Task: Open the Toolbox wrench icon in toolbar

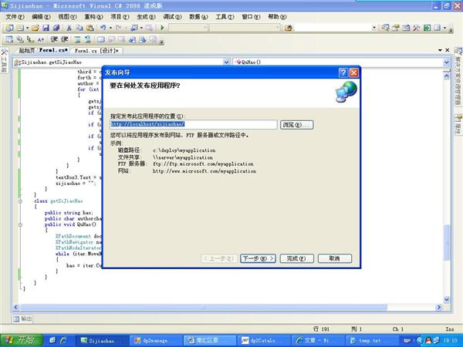Action: click(417, 28)
